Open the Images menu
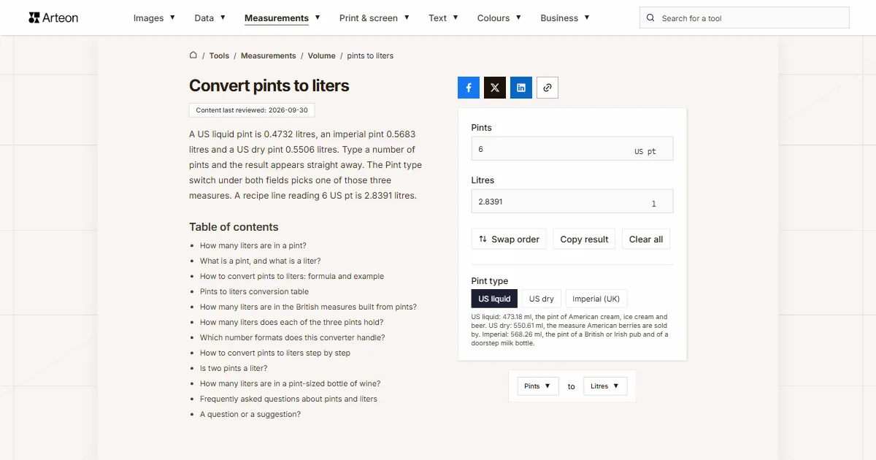876x460 pixels. 154,18
